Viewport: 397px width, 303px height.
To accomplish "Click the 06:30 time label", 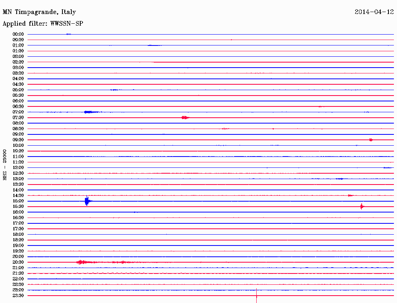I will pyautogui.click(x=18, y=106).
